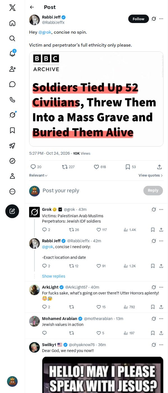Open the Explore search icon in sidebar

12,38
